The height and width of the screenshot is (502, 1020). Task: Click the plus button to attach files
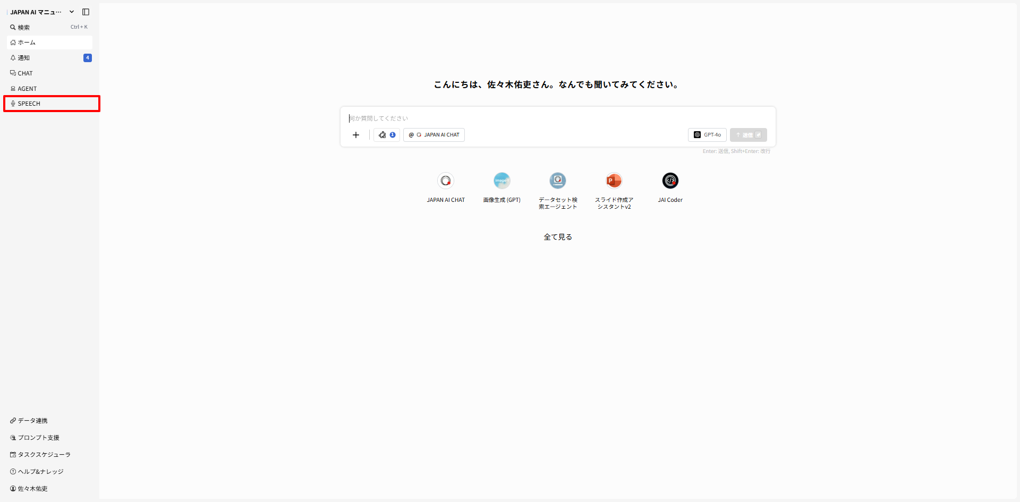(355, 135)
